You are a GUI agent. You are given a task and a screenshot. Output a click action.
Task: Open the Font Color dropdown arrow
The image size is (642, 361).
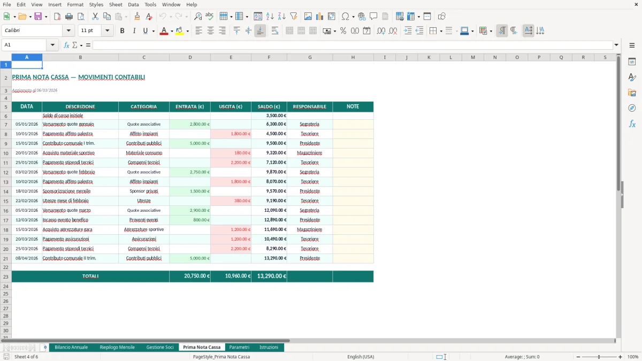point(171,31)
